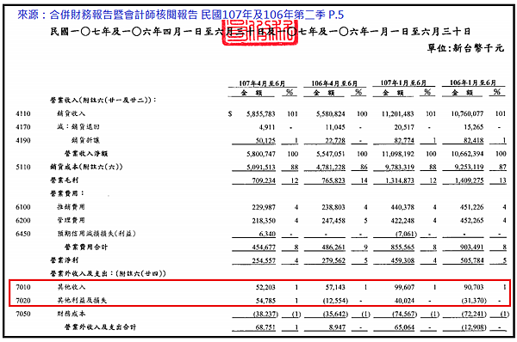Click net revenue figure 10,662,394
Screen dimensions: 517x342
point(467,154)
